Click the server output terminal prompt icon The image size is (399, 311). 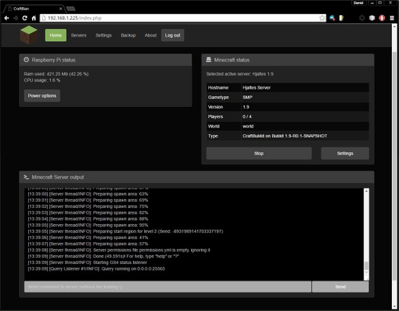26,177
